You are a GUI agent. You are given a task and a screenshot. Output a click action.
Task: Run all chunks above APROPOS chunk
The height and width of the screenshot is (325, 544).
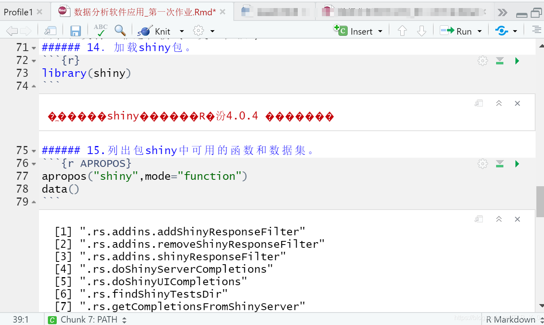[500, 164]
